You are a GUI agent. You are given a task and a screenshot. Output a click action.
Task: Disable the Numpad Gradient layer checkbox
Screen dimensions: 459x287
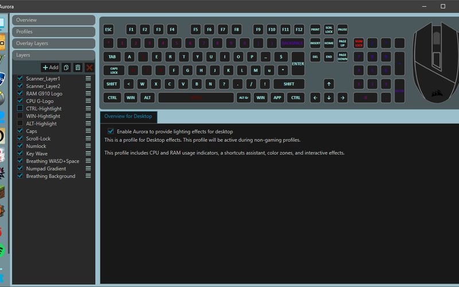(20, 168)
